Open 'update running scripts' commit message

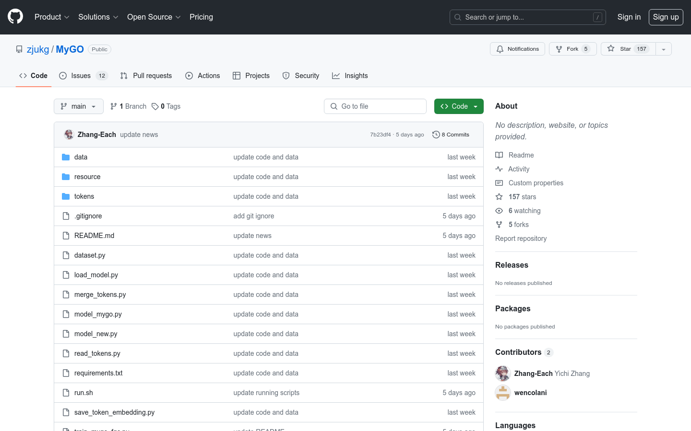(266, 393)
